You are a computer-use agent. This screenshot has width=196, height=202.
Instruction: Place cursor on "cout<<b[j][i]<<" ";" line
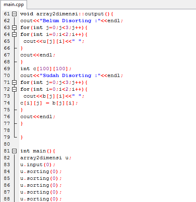(x=54, y=96)
